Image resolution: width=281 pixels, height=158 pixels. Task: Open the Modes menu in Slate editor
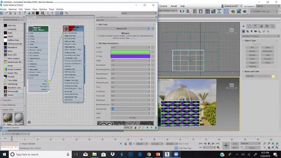(3, 9)
